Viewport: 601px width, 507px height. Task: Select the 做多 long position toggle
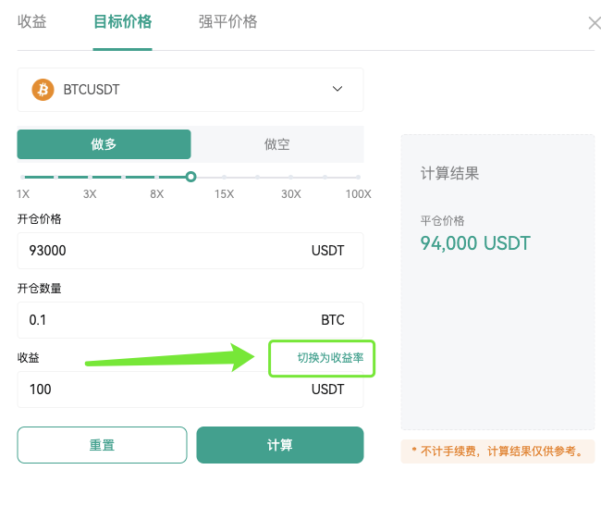[x=104, y=144]
